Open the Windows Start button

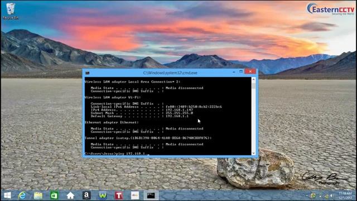click(x=7, y=195)
